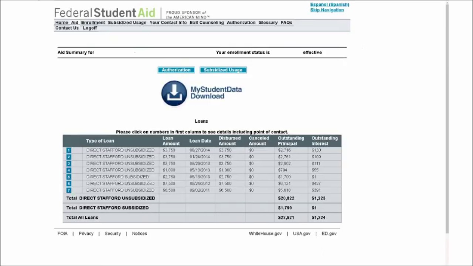Click Total All Loans row label
Screen dimensions: 473x266
tap(82, 218)
